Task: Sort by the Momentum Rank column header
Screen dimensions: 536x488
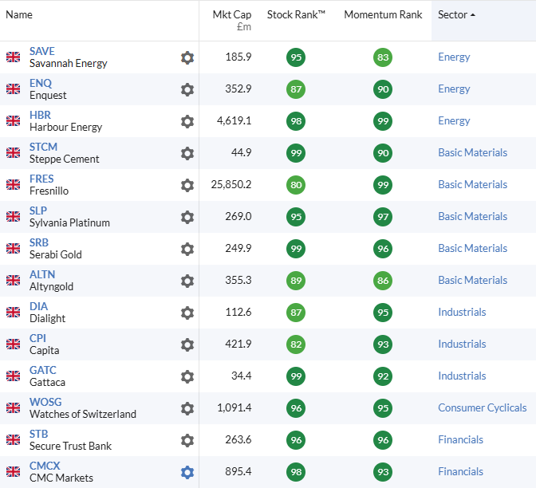Action: coord(383,14)
